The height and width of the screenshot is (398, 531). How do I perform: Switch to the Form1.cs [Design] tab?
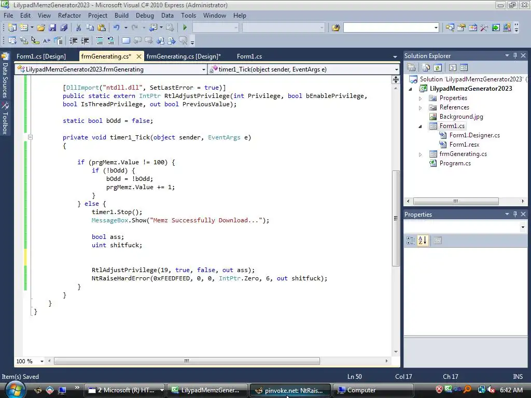41,56
